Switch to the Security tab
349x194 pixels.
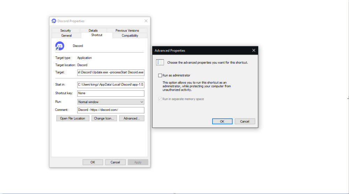coord(65,31)
